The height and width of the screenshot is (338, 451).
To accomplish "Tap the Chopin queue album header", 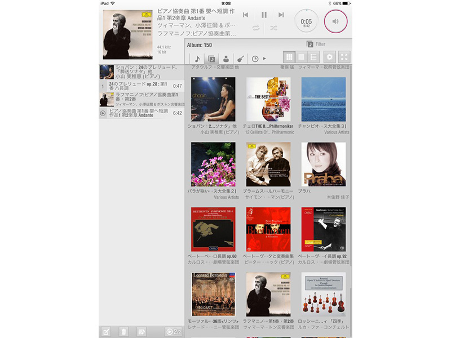I will tap(142, 72).
